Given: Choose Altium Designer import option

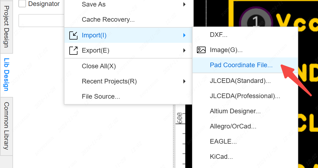Looking at the screenshot, I should point(235,111).
